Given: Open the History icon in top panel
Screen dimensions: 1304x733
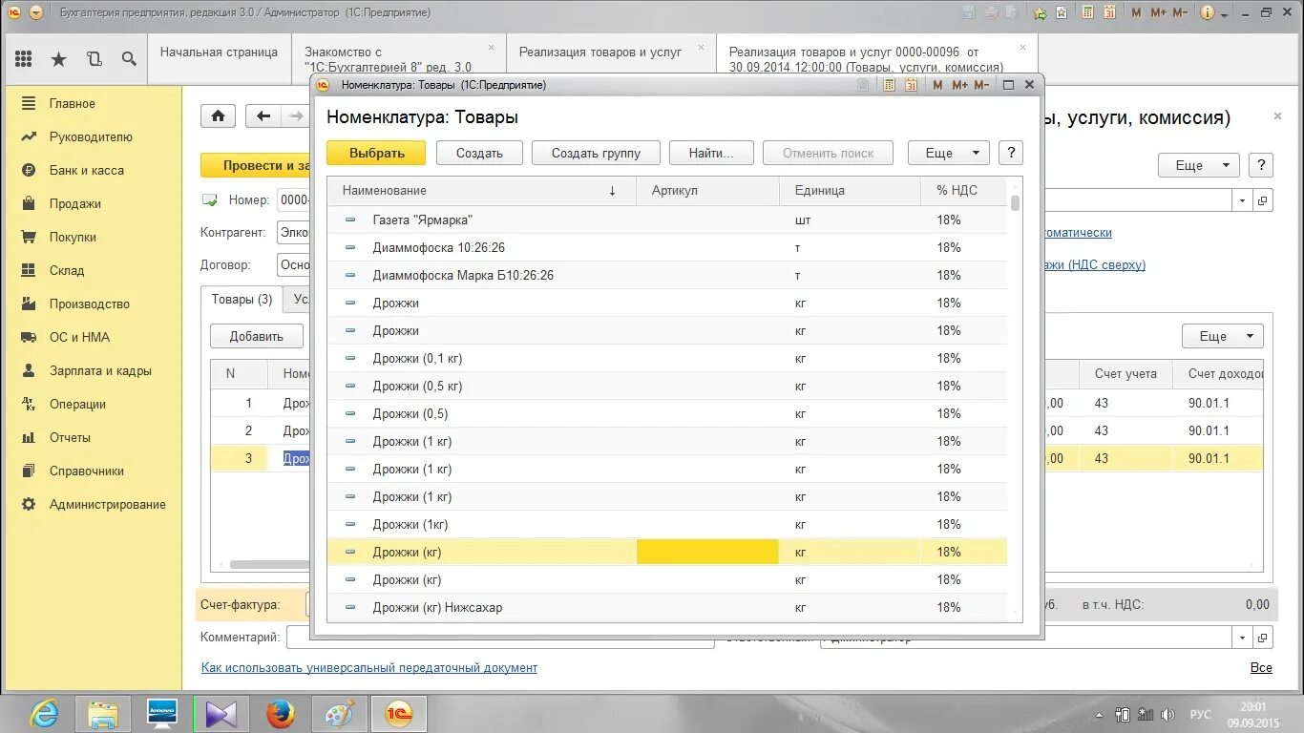Looking at the screenshot, I should [94, 59].
